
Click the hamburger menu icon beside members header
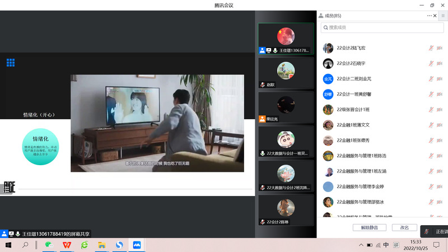coord(443,16)
